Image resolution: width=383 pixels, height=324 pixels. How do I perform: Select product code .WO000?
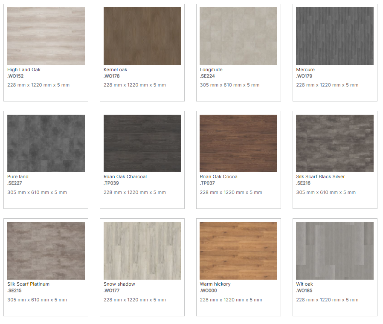[209, 290]
